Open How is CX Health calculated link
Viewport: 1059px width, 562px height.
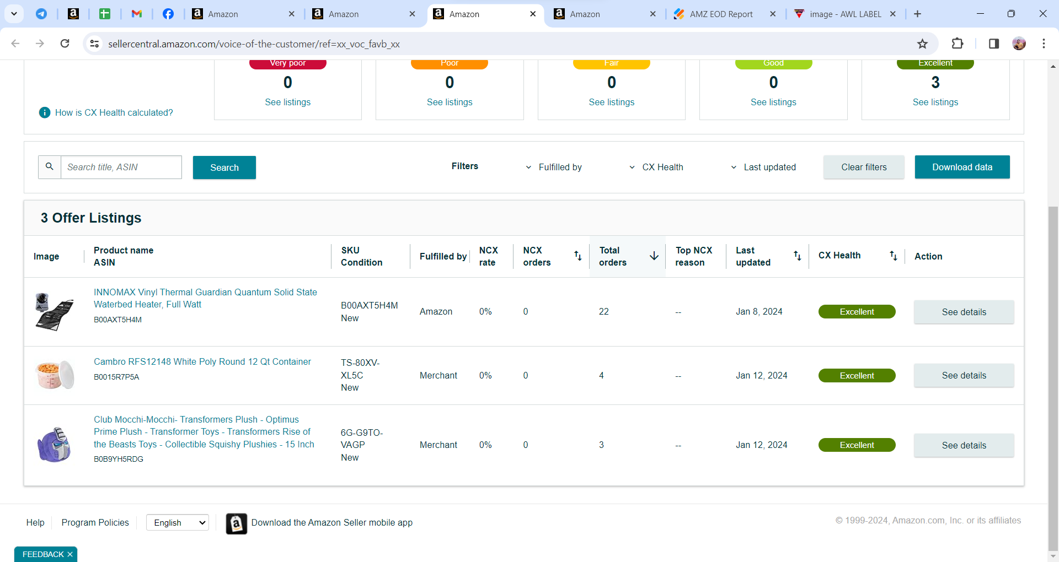pos(114,112)
